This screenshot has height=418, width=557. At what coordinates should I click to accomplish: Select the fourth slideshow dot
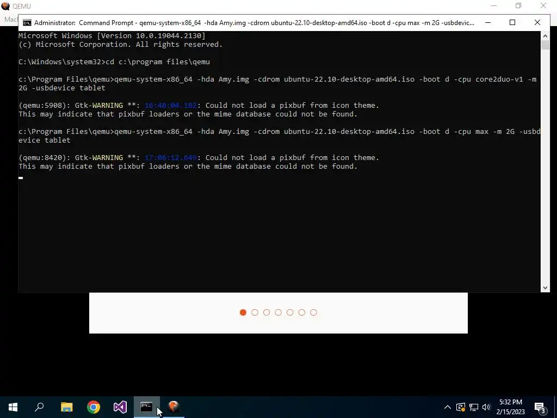(x=278, y=312)
